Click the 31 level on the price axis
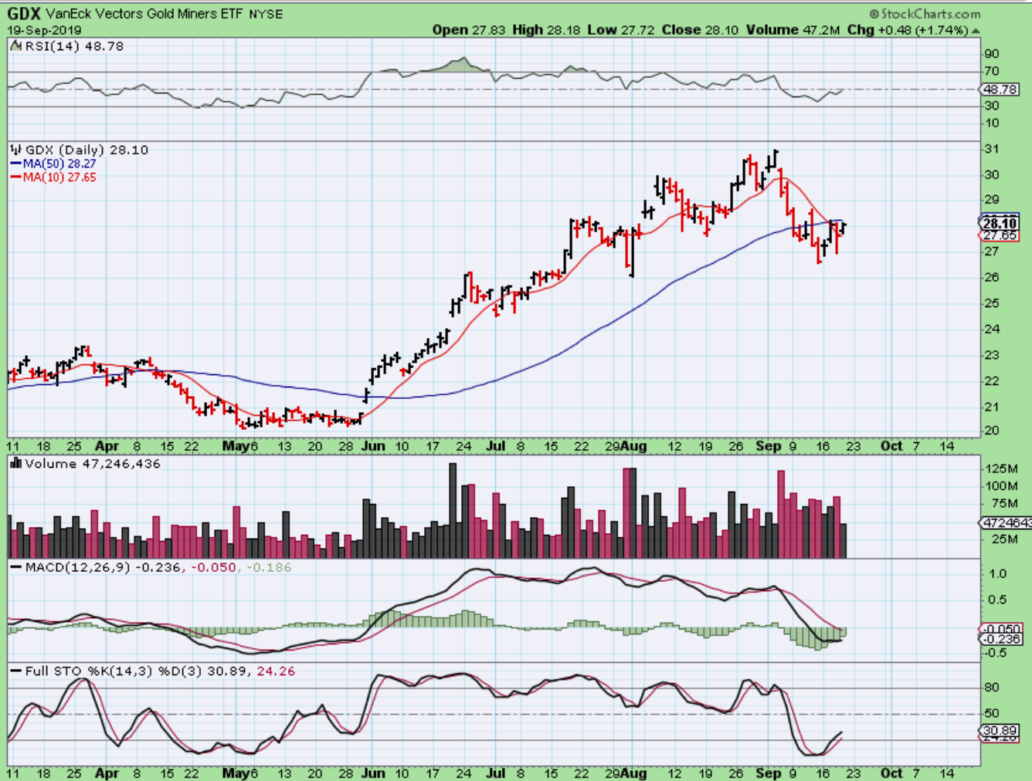1032x781 pixels. point(991,149)
